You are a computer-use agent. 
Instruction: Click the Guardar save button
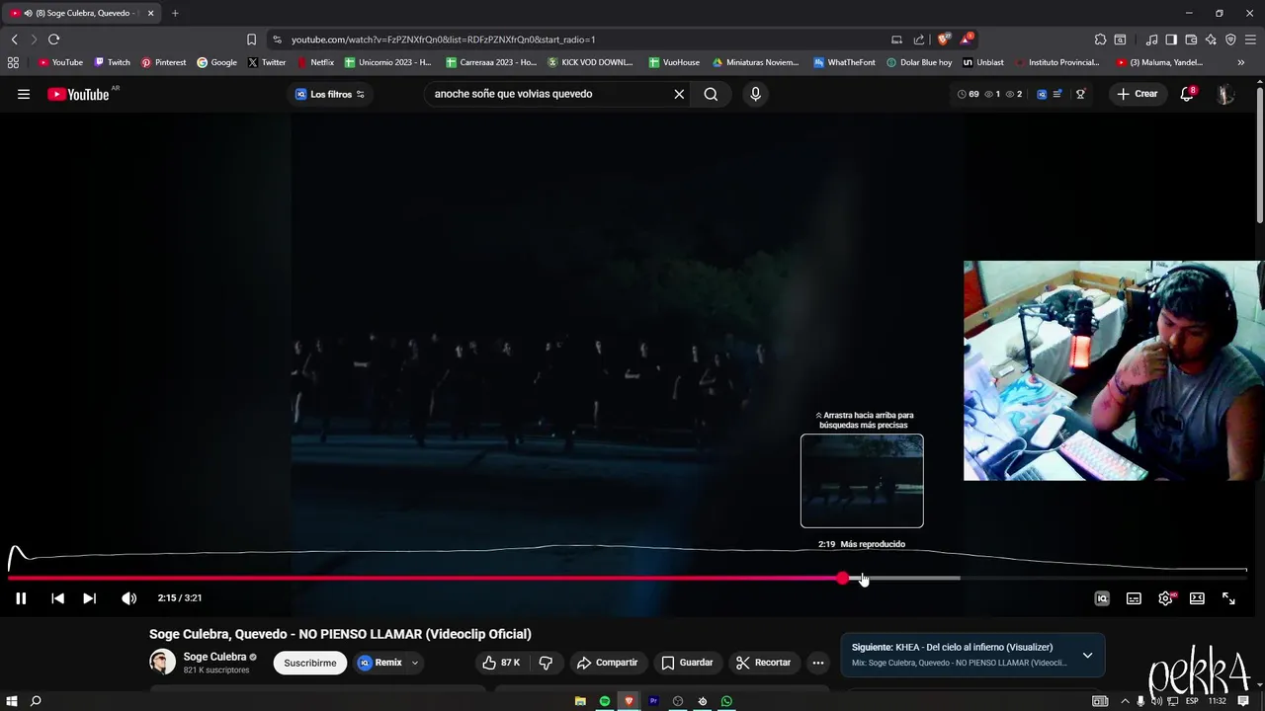687,663
